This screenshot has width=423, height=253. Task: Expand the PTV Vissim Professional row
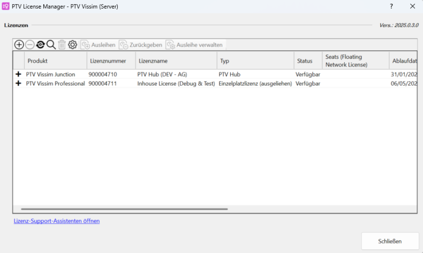tap(19, 84)
